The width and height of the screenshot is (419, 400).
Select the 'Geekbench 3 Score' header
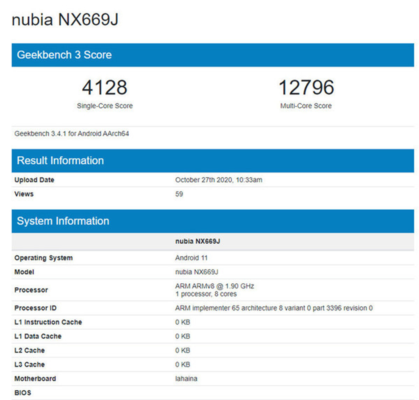(213, 55)
